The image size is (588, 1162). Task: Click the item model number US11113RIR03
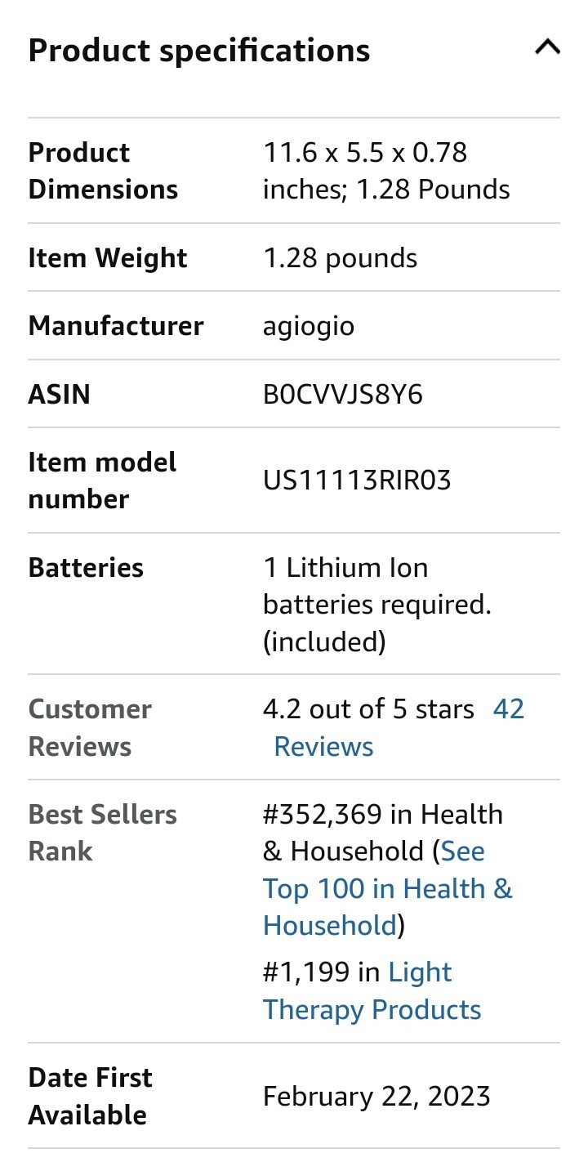coord(357,480)
